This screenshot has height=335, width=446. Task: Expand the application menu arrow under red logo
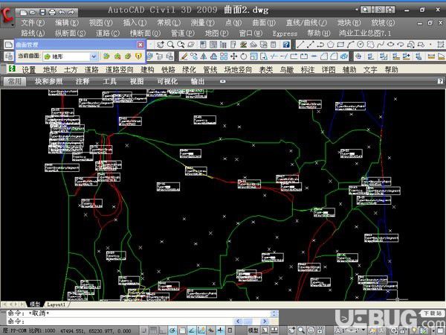tap(12, 25)
